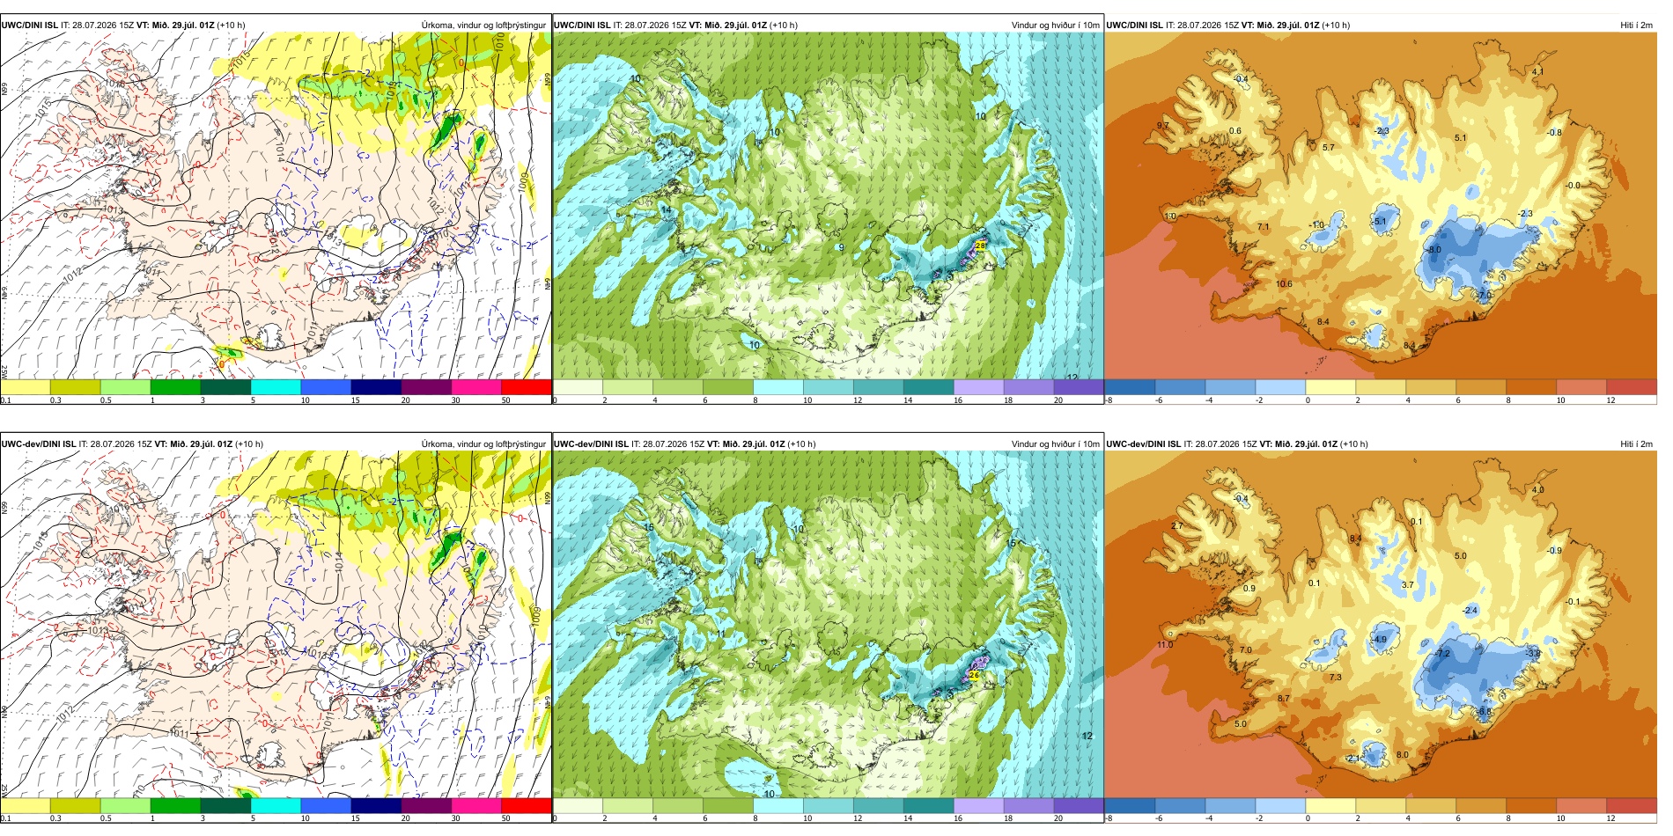This screenshot has height=836, width=1673.
Task: Pick the lavender 16–18 swatch in UWC/DINI wind legend
Action: tap(978, 386)
